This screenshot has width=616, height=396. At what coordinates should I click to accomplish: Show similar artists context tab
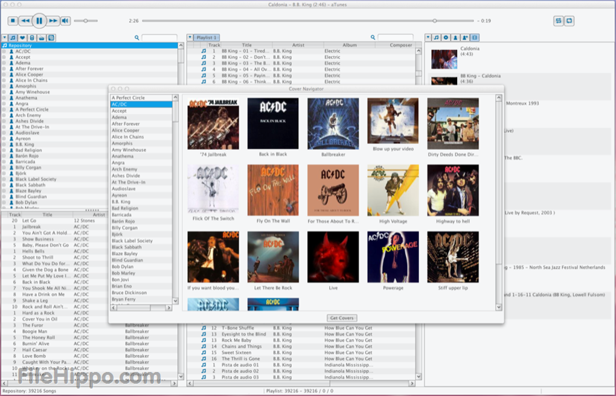pyautogui.click(x=465, y=37)
